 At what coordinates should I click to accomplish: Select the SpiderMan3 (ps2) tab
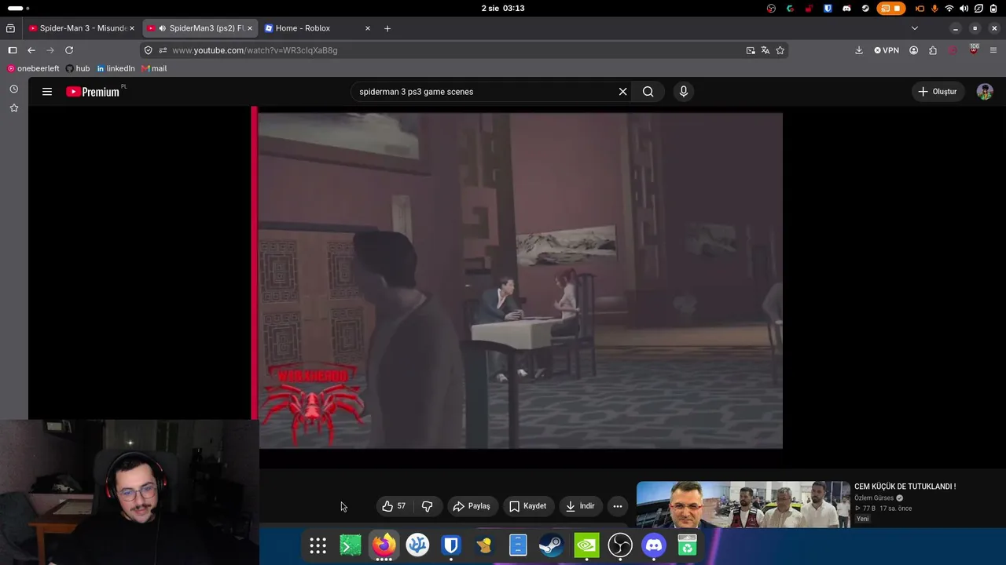click(200, 28)
